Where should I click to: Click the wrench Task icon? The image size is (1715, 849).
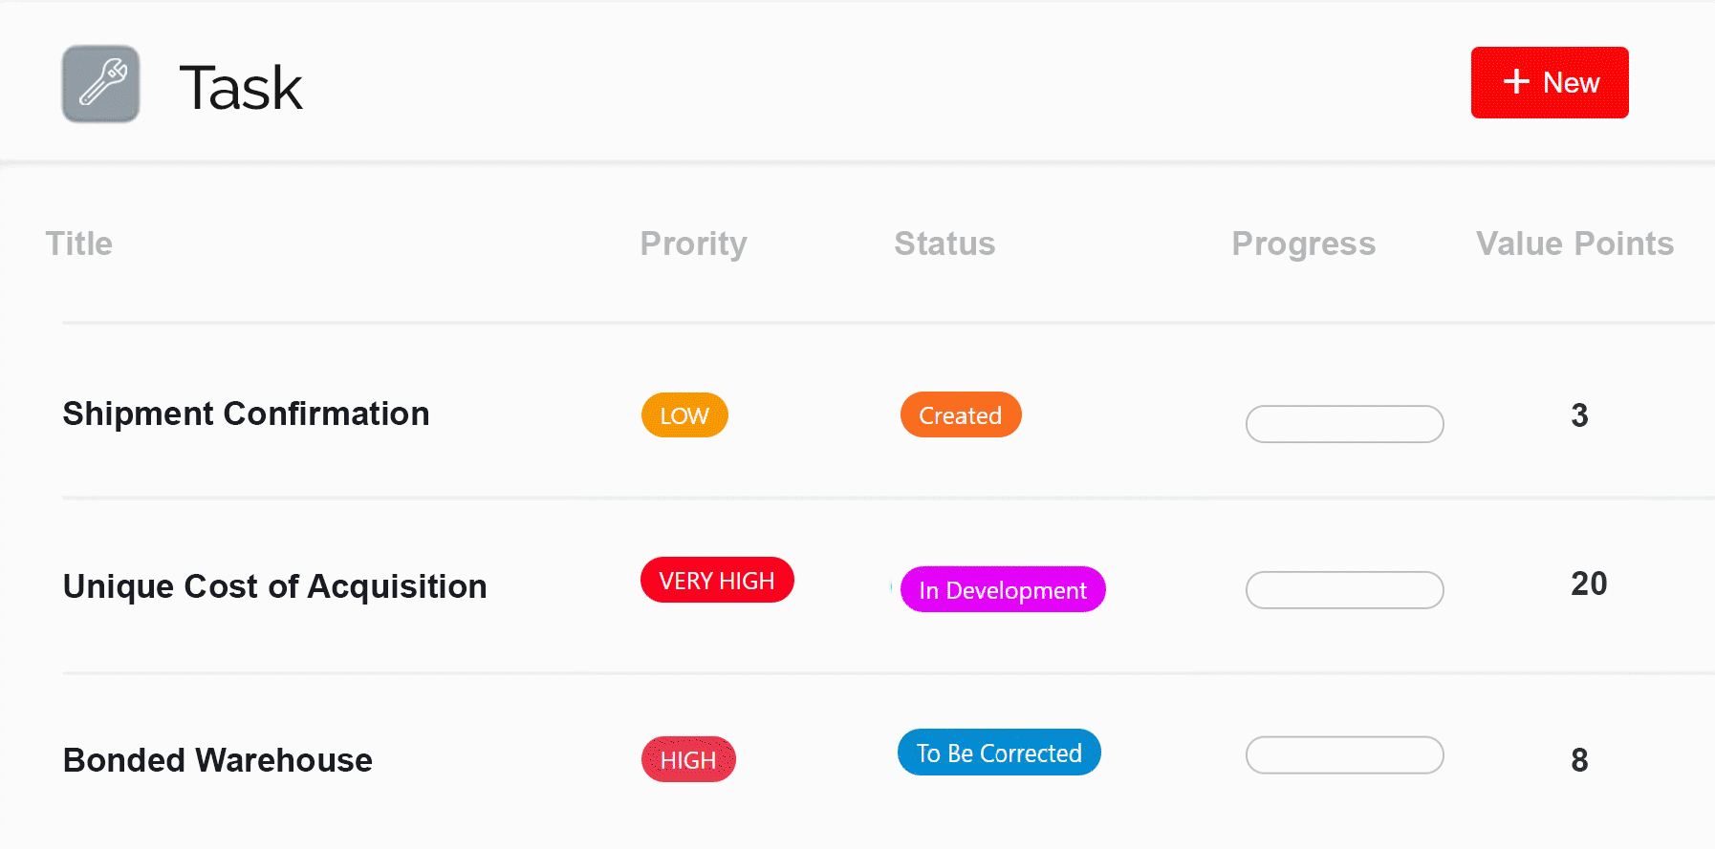101,84
